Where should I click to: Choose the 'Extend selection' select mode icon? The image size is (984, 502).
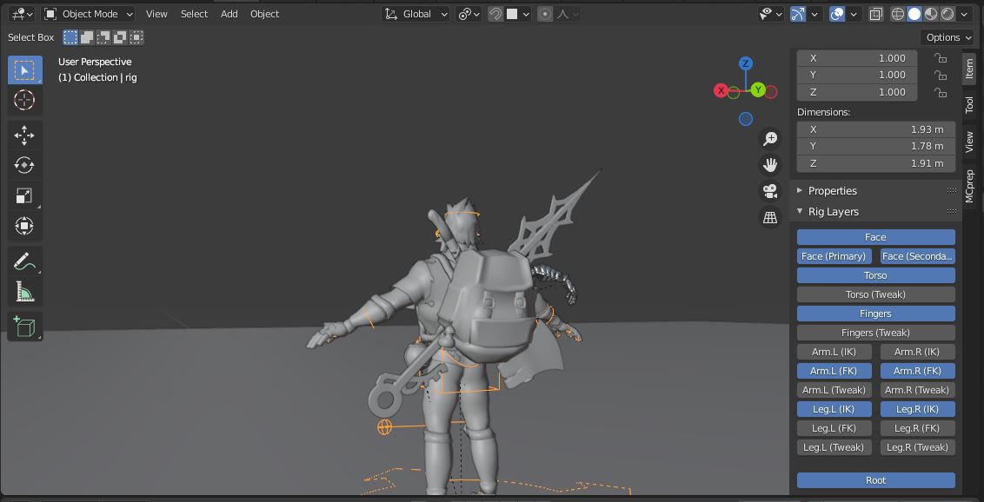pyautogui.click(x=87, y=37)
